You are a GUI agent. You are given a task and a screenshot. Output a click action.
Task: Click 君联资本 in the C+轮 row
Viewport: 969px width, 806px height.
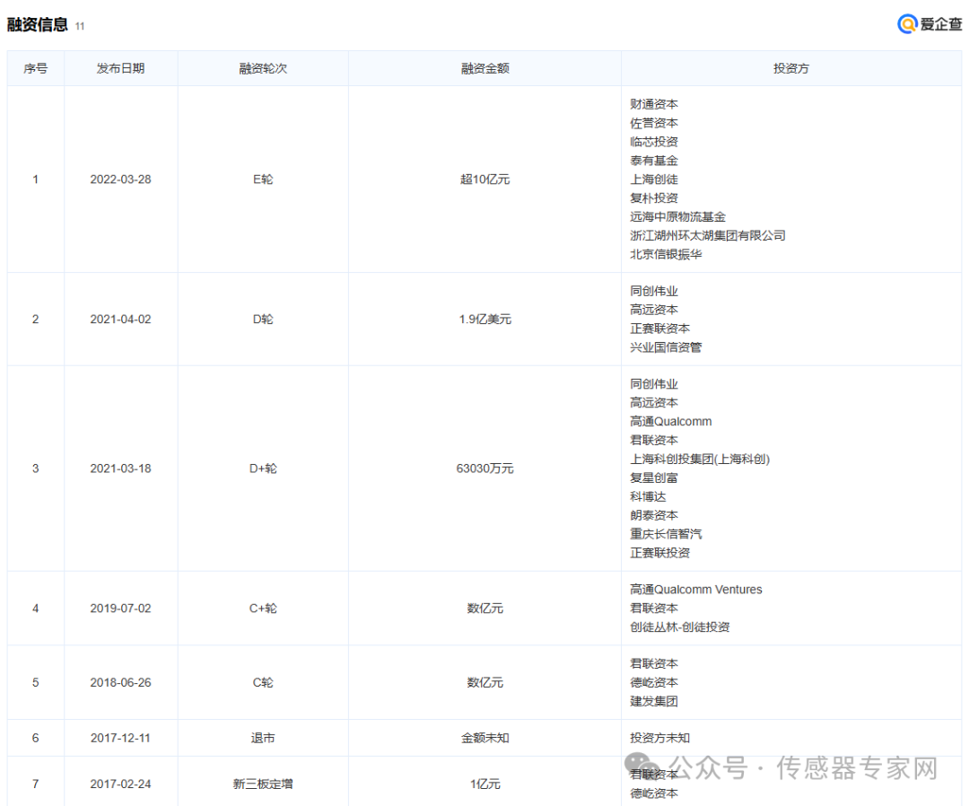(654, 609)
